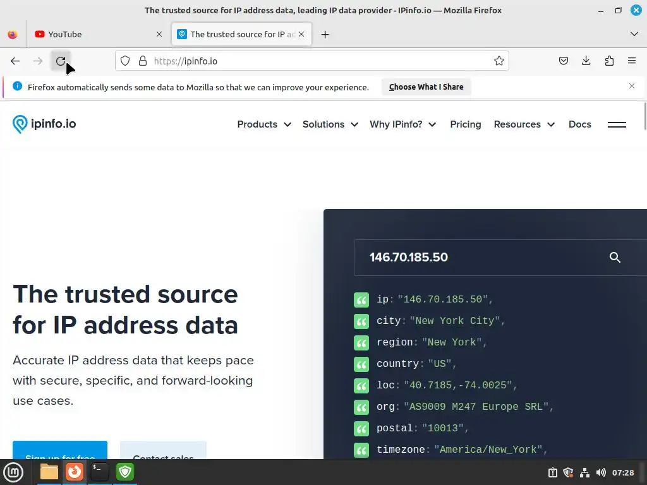Click the ipinfo.io logo

(44, 124)
